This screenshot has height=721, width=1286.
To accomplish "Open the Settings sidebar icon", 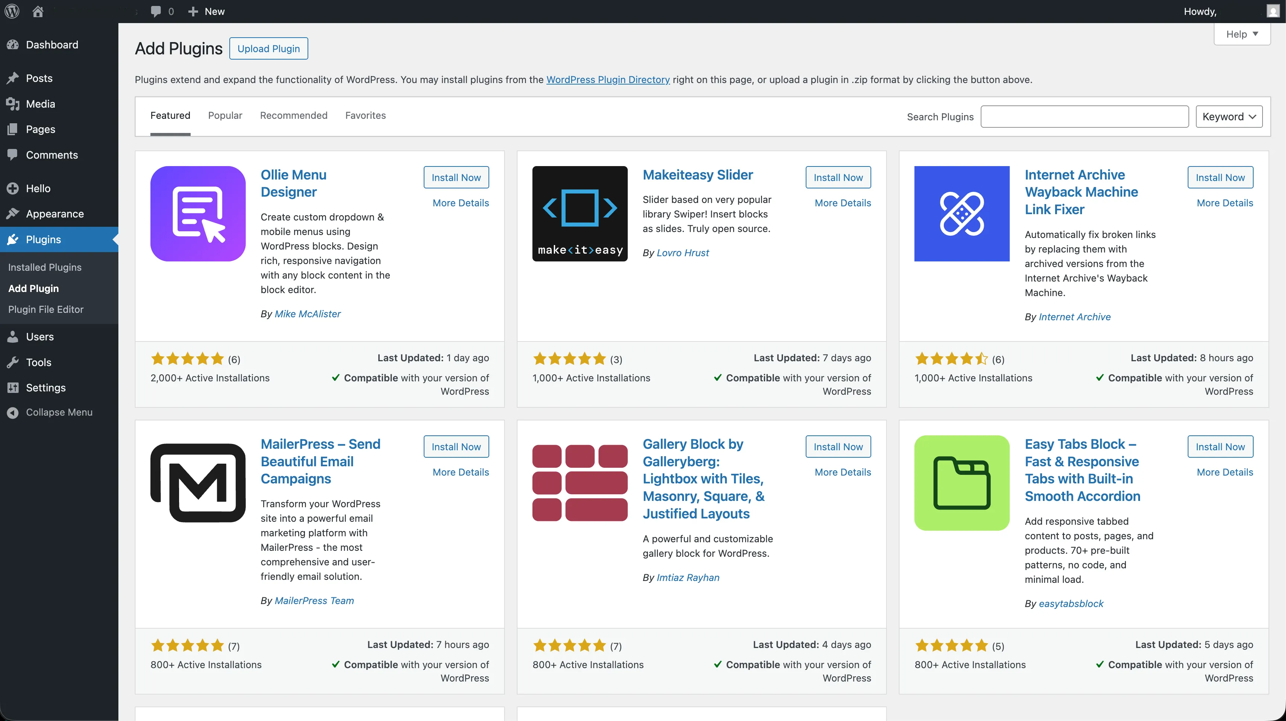I will click(13, 387).
